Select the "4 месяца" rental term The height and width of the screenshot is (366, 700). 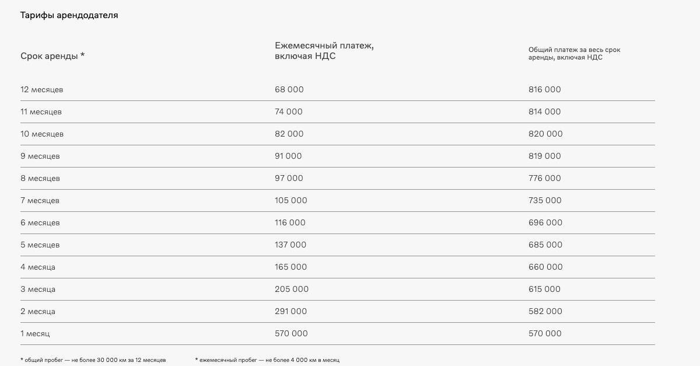38,267
